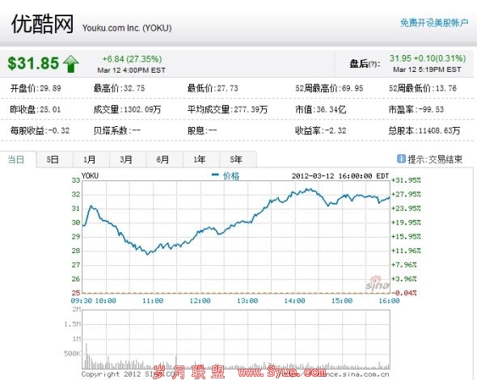
Task: Click the YOKU chart ticker label
Action: point(90,176)
